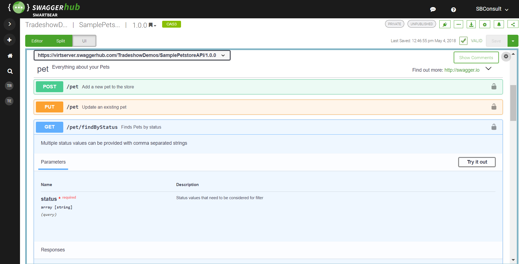Follow the http://swagger.io link
Screen dimensions: 519x264
462,70
